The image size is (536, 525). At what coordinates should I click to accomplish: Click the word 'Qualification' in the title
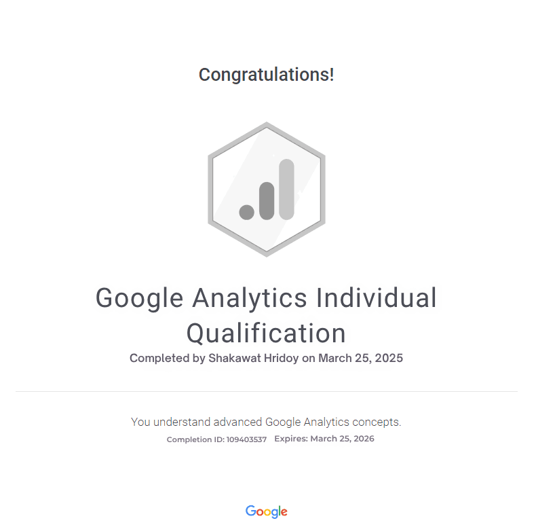266,333
